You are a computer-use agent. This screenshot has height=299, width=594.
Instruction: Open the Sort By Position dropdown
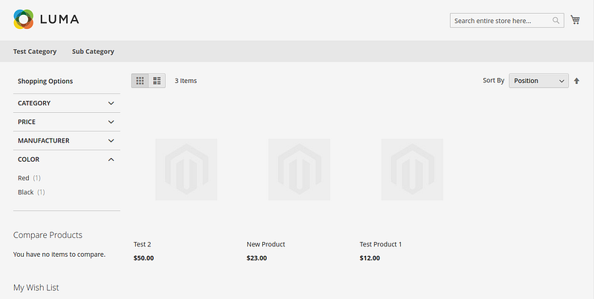(x=538, y=81)
